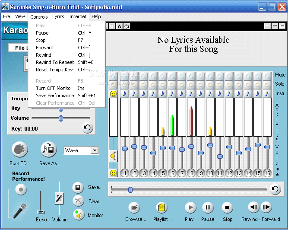Solo channel 8
This screenshot has width=288, height=230.
191,85
